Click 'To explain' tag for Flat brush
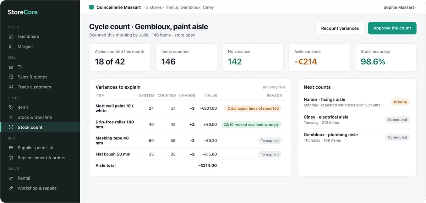This screenshot has height=203, width=426. [270, 154]
